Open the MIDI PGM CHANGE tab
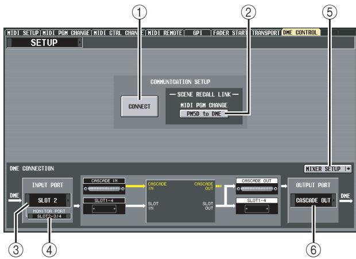This screenshot has width=356, height=259. click(66, 33)
